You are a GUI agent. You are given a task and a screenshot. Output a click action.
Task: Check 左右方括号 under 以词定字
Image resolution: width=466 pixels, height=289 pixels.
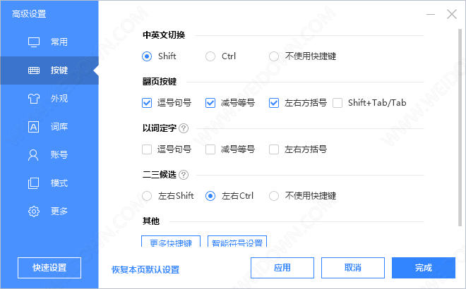click(x=274, y=149)
